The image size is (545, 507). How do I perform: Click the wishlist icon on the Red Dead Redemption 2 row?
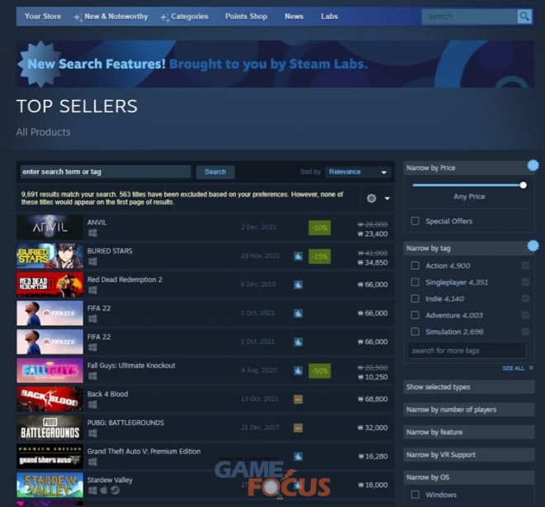click(298, 285)
